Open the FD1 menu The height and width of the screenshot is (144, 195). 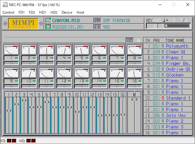click(22, 12)
